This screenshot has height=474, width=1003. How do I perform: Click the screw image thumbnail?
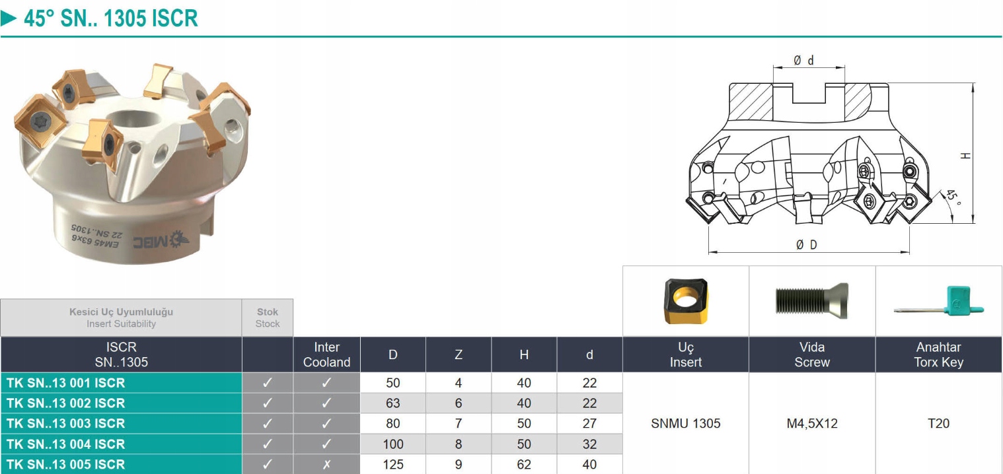click(812, 301)
